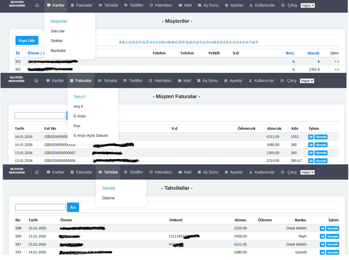Choose E-Arşiv Aylık Döküm from the Faturalar menu

click(91, 136)
